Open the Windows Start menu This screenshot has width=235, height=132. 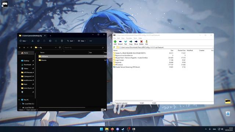pos(101,129)
